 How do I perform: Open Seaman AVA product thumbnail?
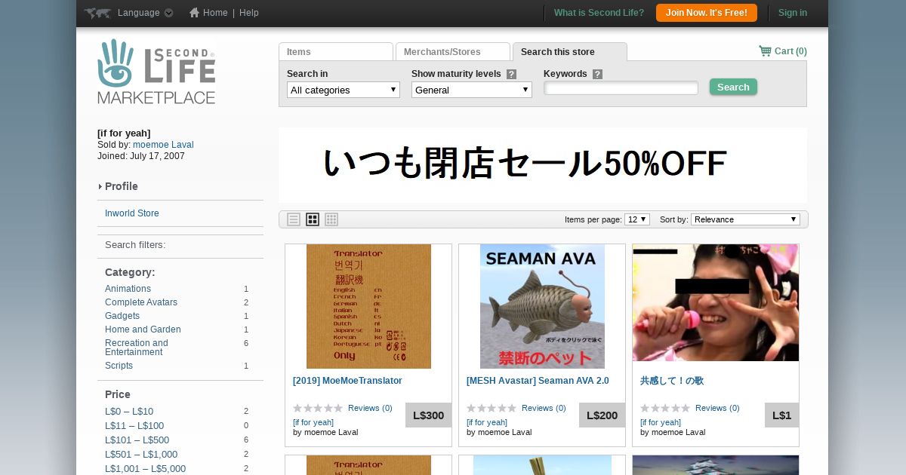click(542, 306)
